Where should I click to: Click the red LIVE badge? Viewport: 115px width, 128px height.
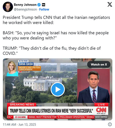pyautogui.click(x=101, y=105)
